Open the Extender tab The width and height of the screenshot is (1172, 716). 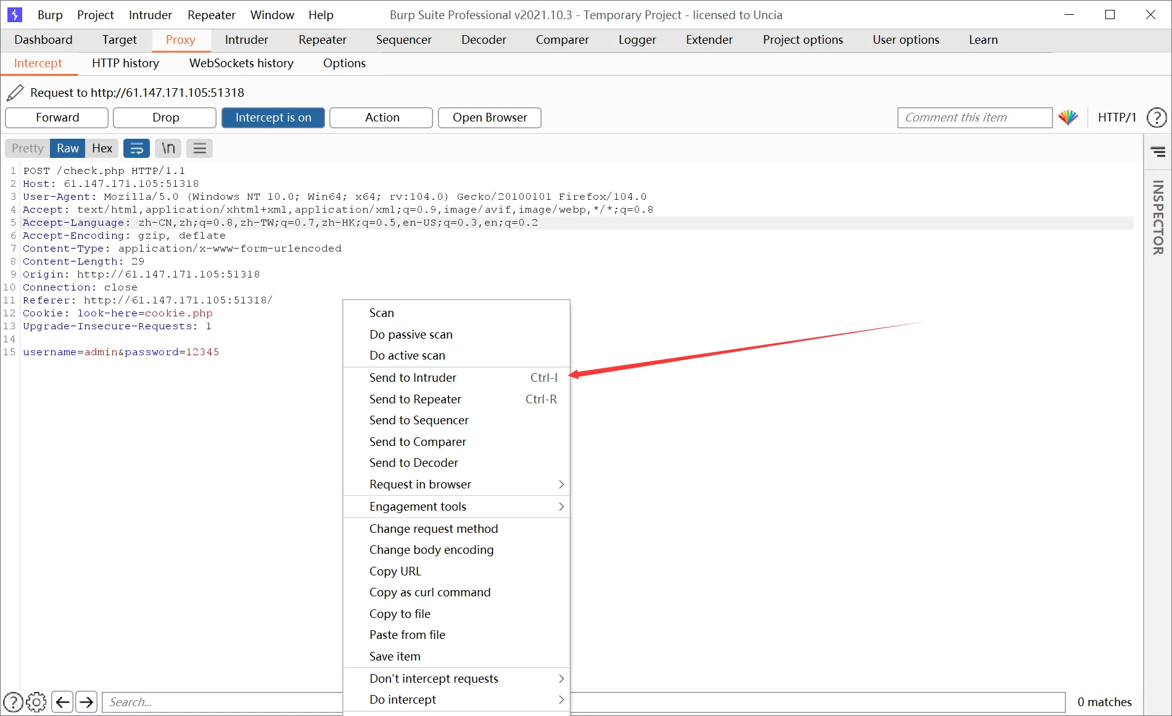[x=709, y=39]
